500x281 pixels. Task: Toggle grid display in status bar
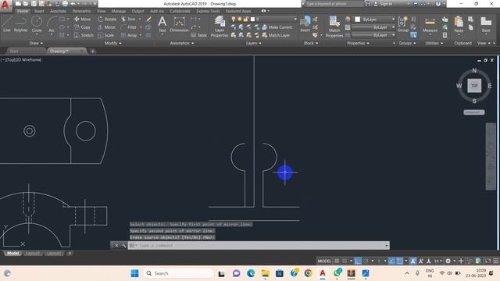[337, 261]
